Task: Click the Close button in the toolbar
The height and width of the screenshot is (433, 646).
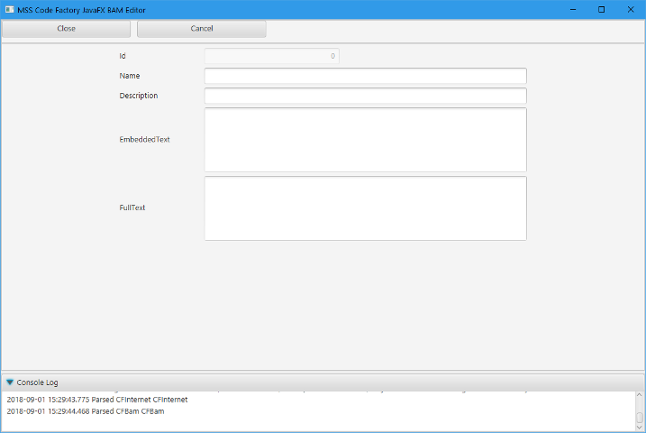Action: (x=66, y=29)
